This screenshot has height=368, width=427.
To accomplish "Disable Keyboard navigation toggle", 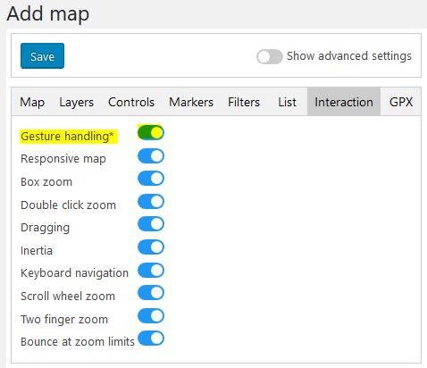I will [151, 271].
